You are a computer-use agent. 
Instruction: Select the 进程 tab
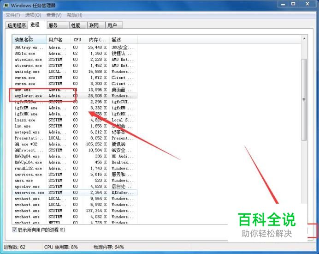tap(37, 24)
